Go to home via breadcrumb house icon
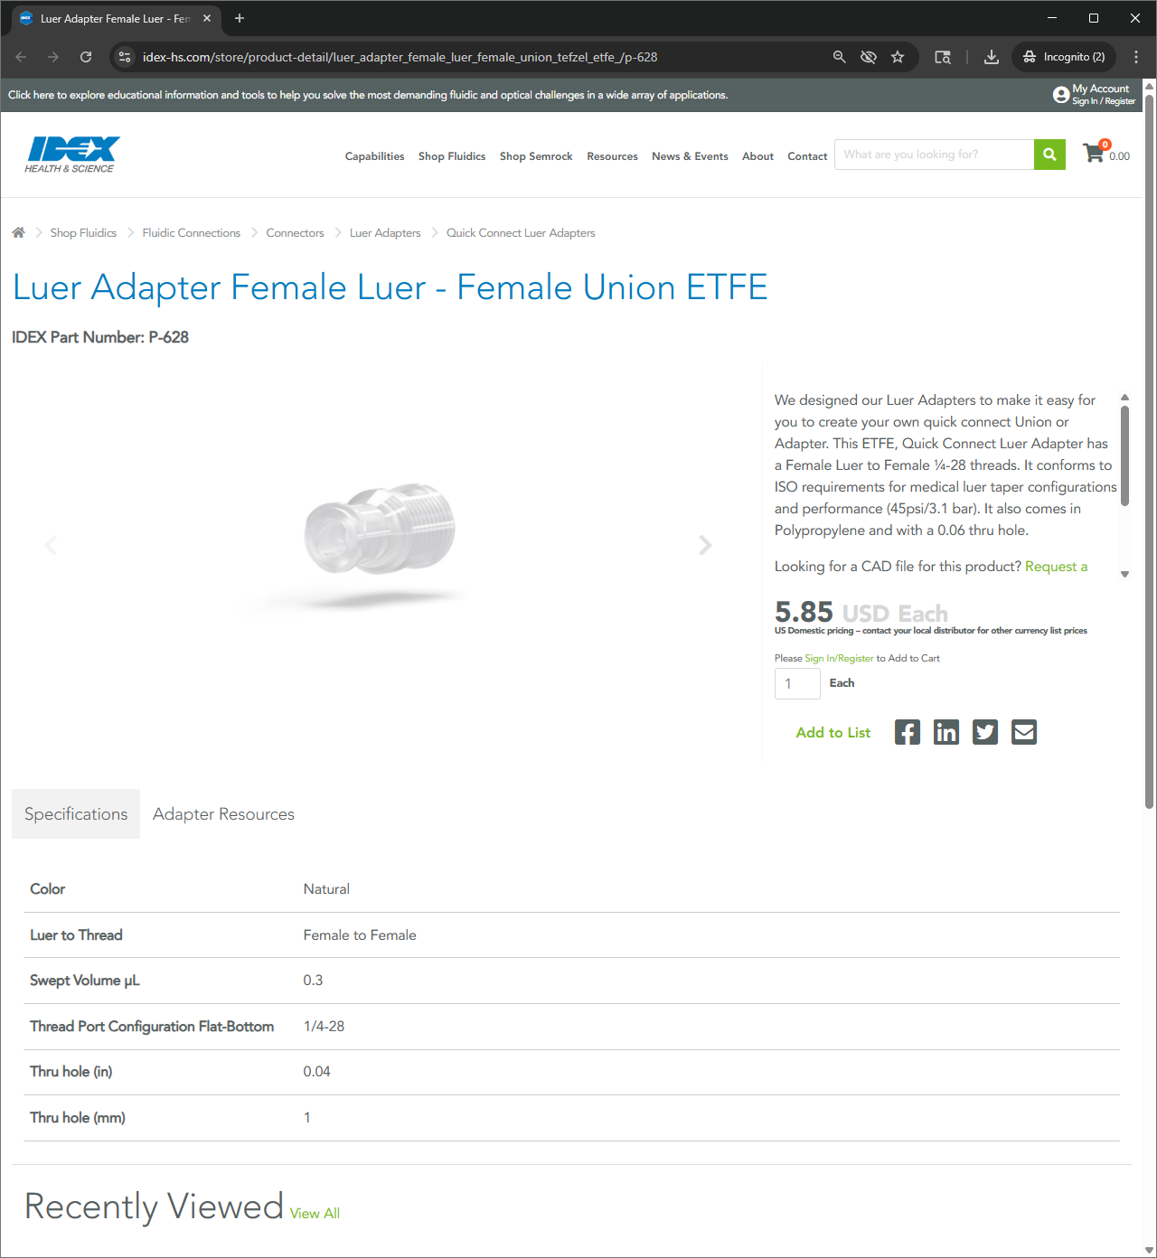This screenshot has width=1157, height=1258. tap(18, 232)
